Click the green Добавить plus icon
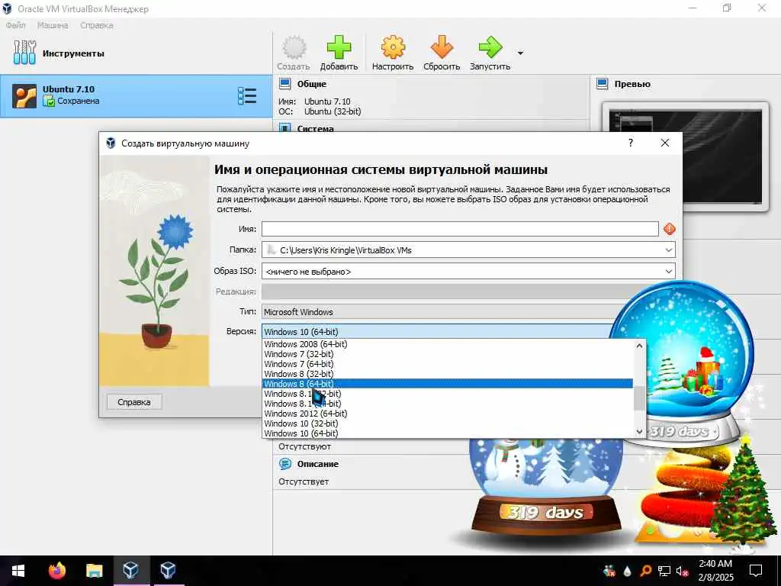Image resolution: width=781 pixels, height=586 pixels. coord(339,48)
